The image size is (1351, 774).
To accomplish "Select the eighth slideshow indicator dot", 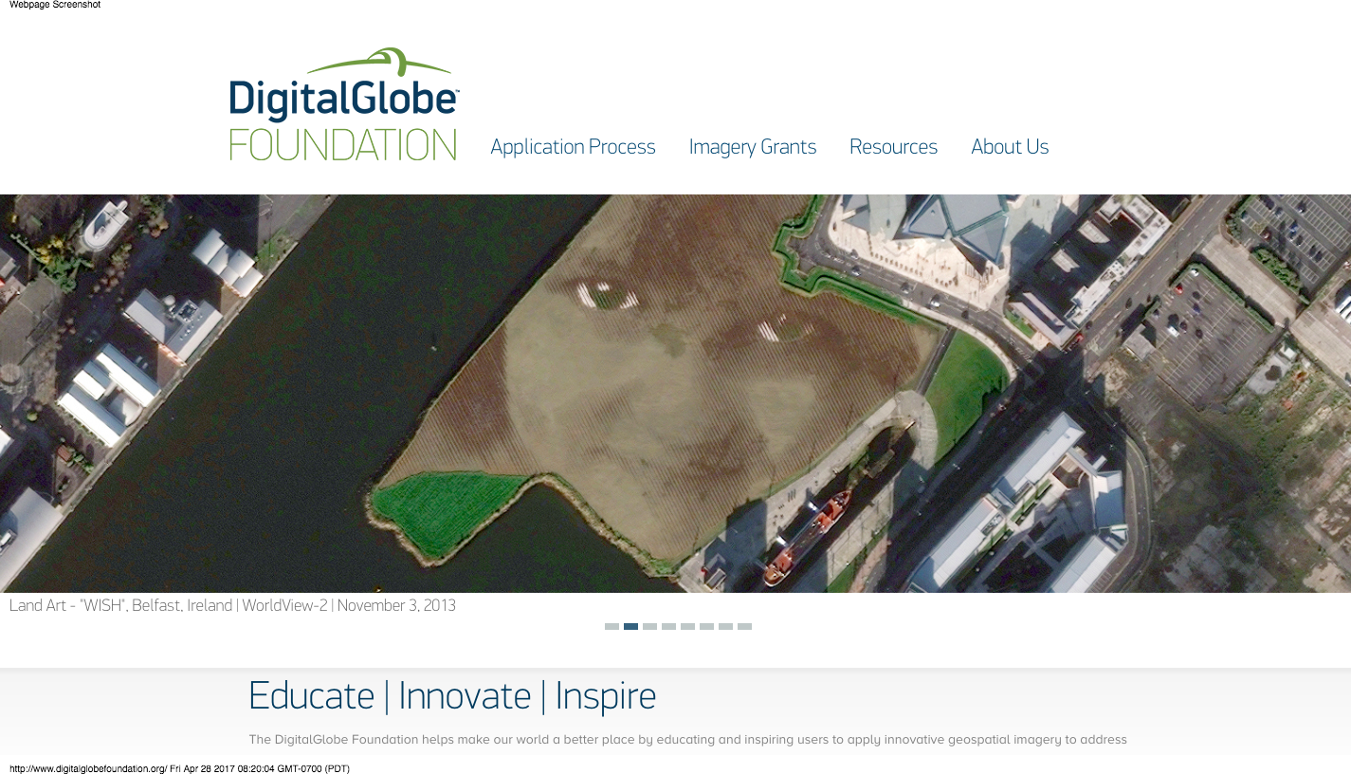I will point(745,626).
